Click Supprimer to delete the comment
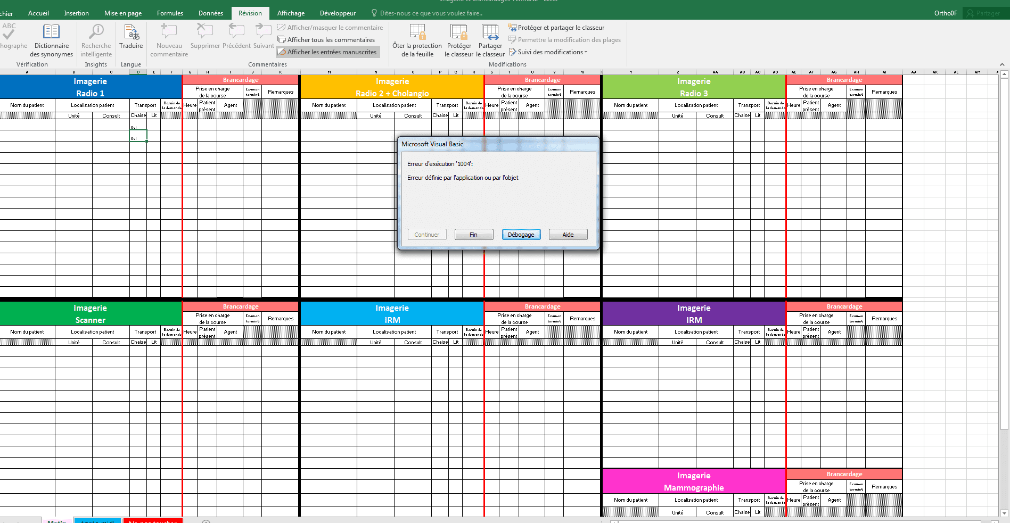 (x=205, y=37)
